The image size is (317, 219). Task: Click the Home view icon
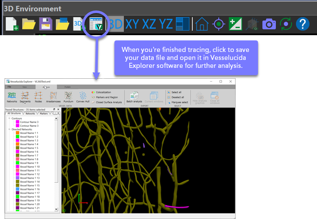(x=202, y=24)
